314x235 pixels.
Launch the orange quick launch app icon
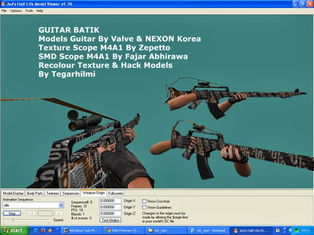pyautogui.click(x=50, y=231)
